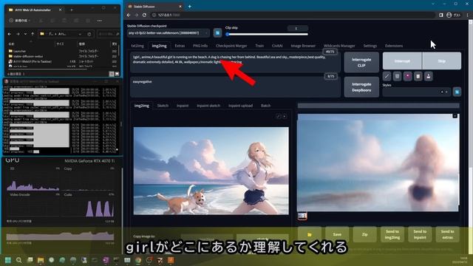Click the Send to inpaint button
Image resolution: width=473 pixels, height=266 pixels.
(420, 234)
